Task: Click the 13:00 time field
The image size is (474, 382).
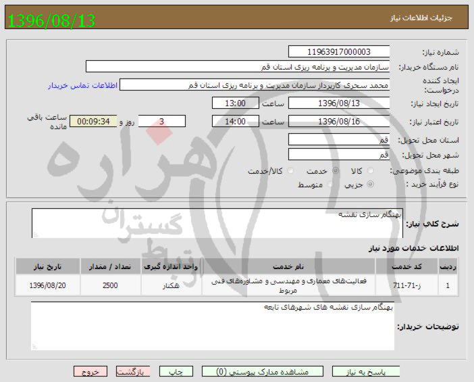Action: (236, 103)
